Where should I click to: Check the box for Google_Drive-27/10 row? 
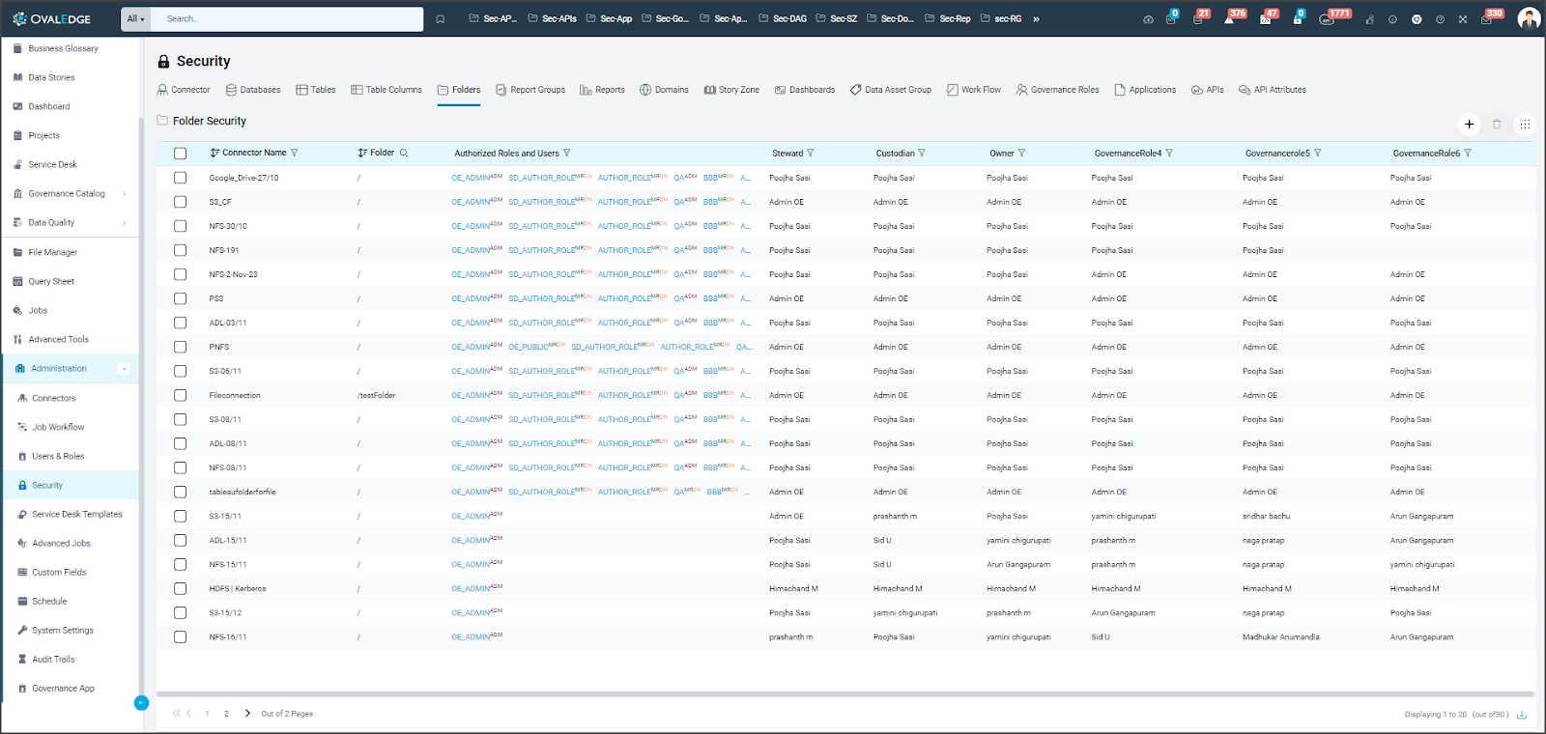[180, 178]
